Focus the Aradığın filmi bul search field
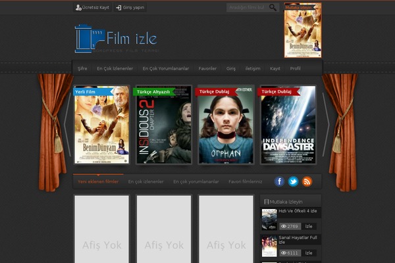The width and height of the screenshot is (395, 263). pos(247,7)
